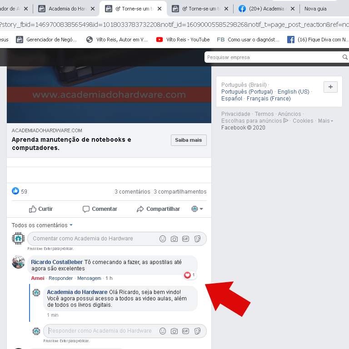Screen dimensions: 349x349
Task: Open the academiadohardware.com ad image
Action: click(x=109, y=95)
